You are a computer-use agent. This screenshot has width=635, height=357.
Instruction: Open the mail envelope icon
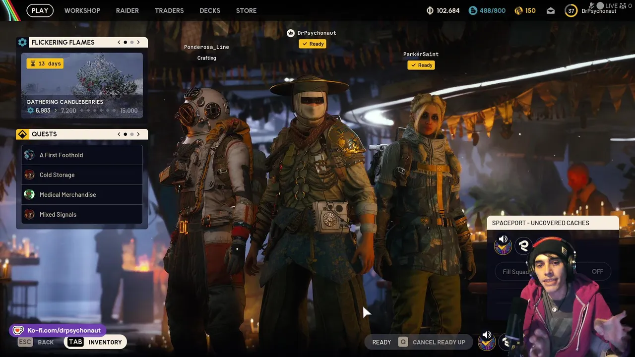(551, 10)
